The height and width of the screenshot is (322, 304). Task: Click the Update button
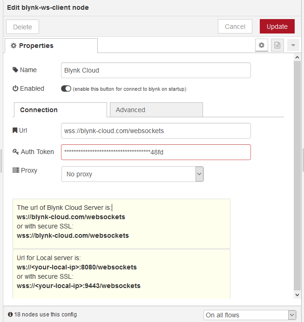[x=277, y=26]
